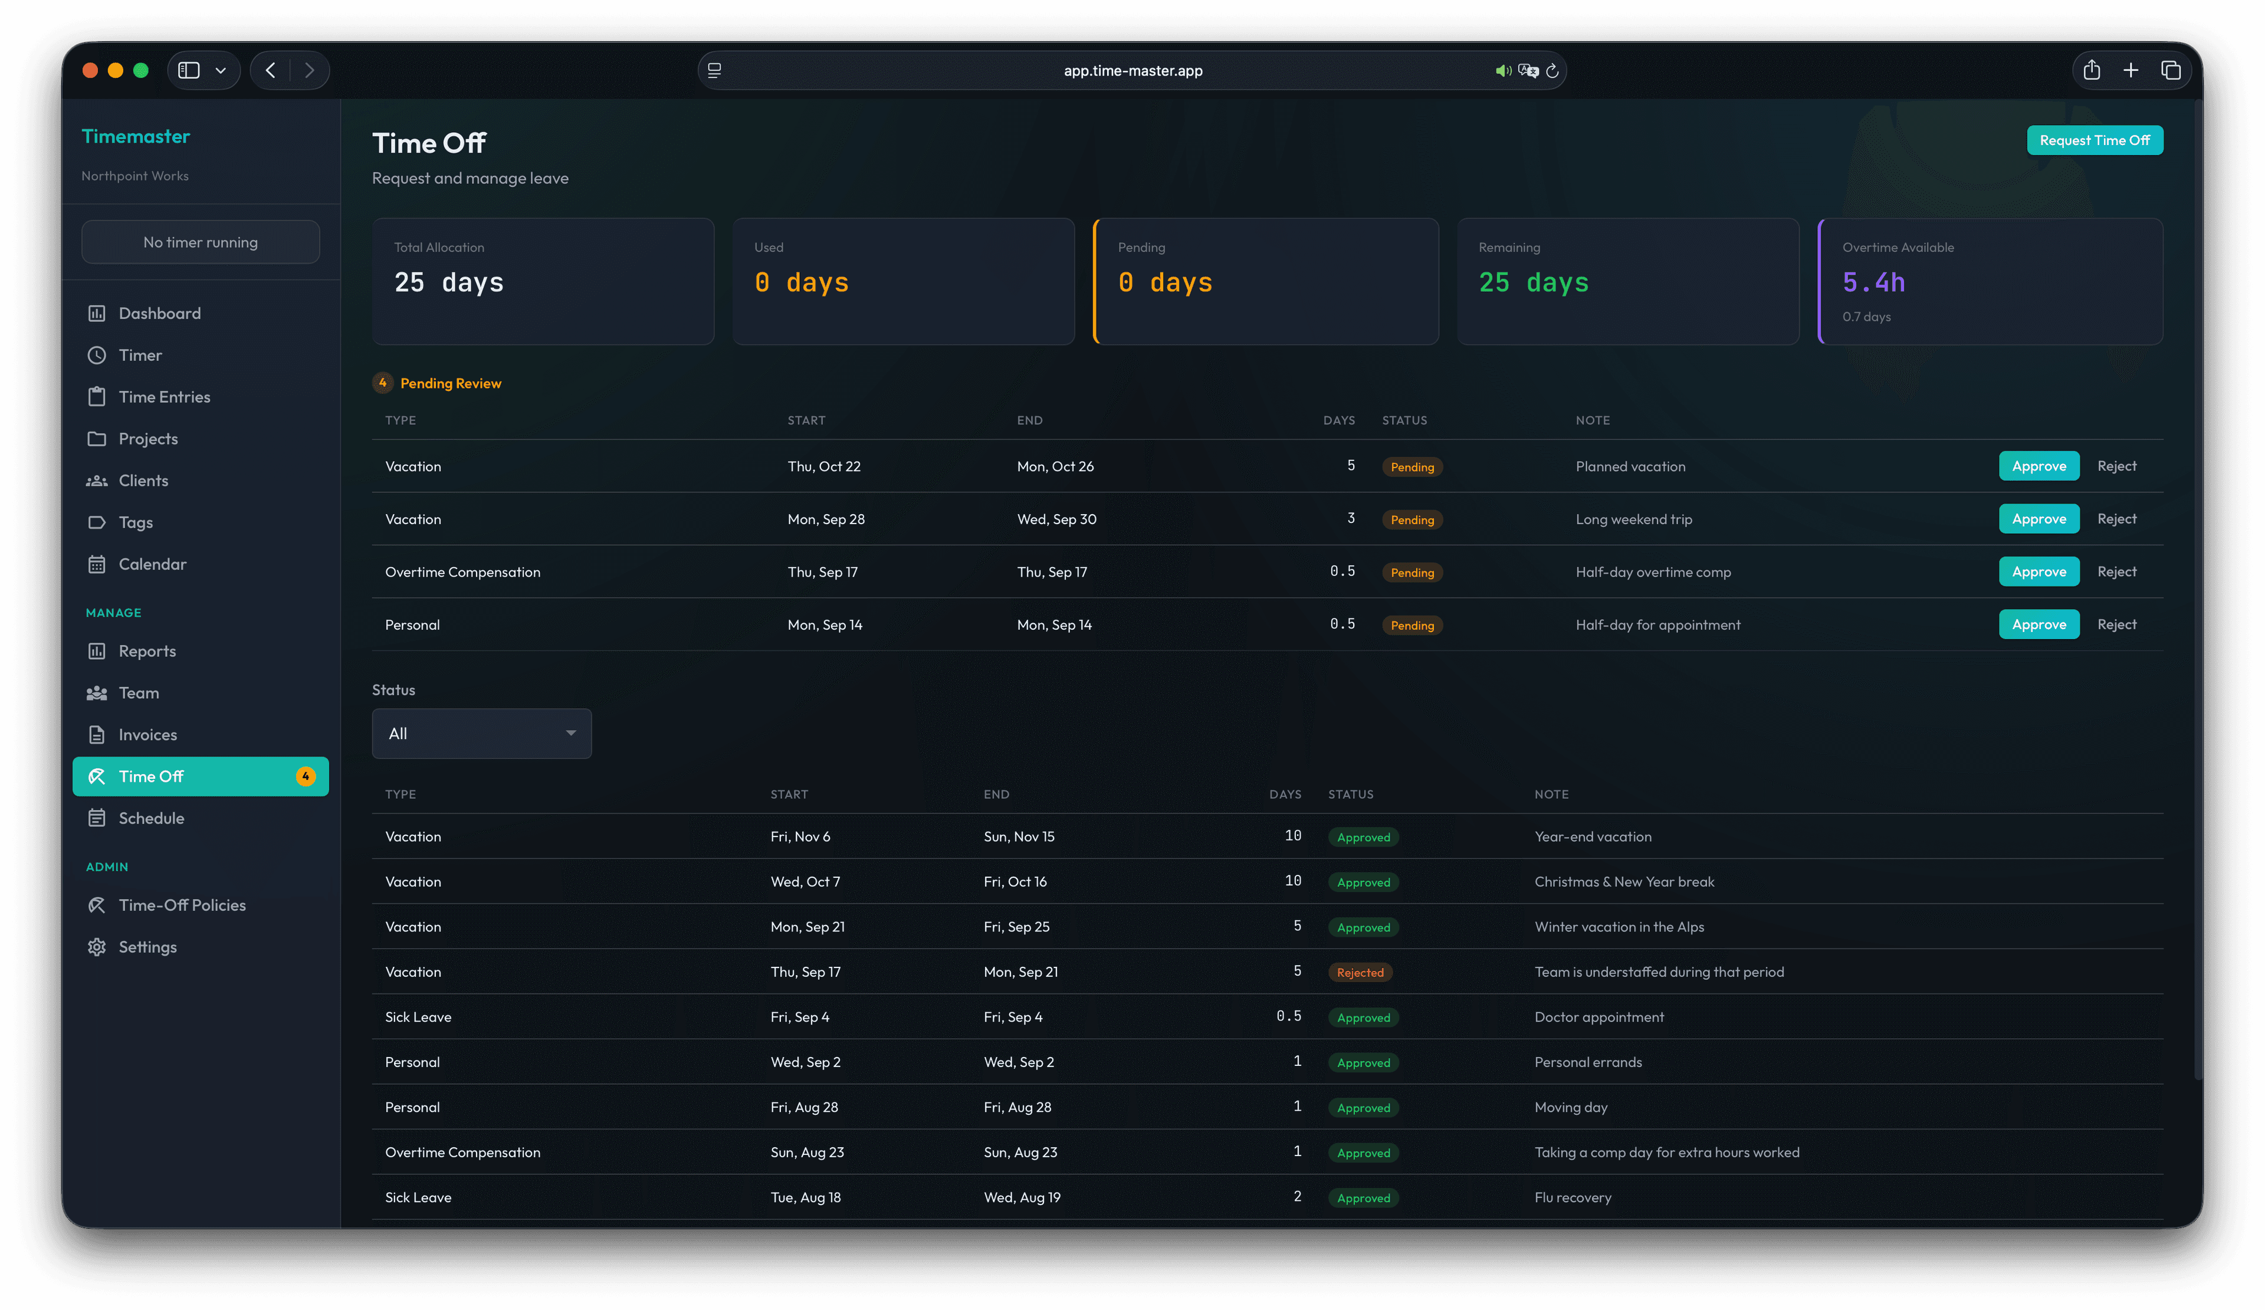The image size is (2265, 1310).
Task: Toggle the browser sidebar panel icon
Action: click(189, 70)
